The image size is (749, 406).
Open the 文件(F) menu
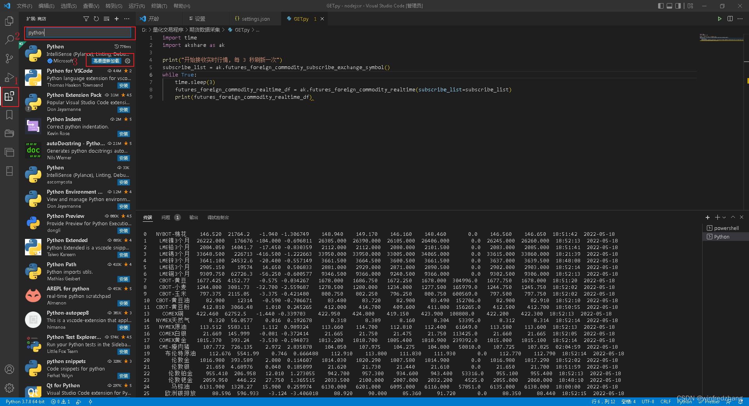click(24, 6)
